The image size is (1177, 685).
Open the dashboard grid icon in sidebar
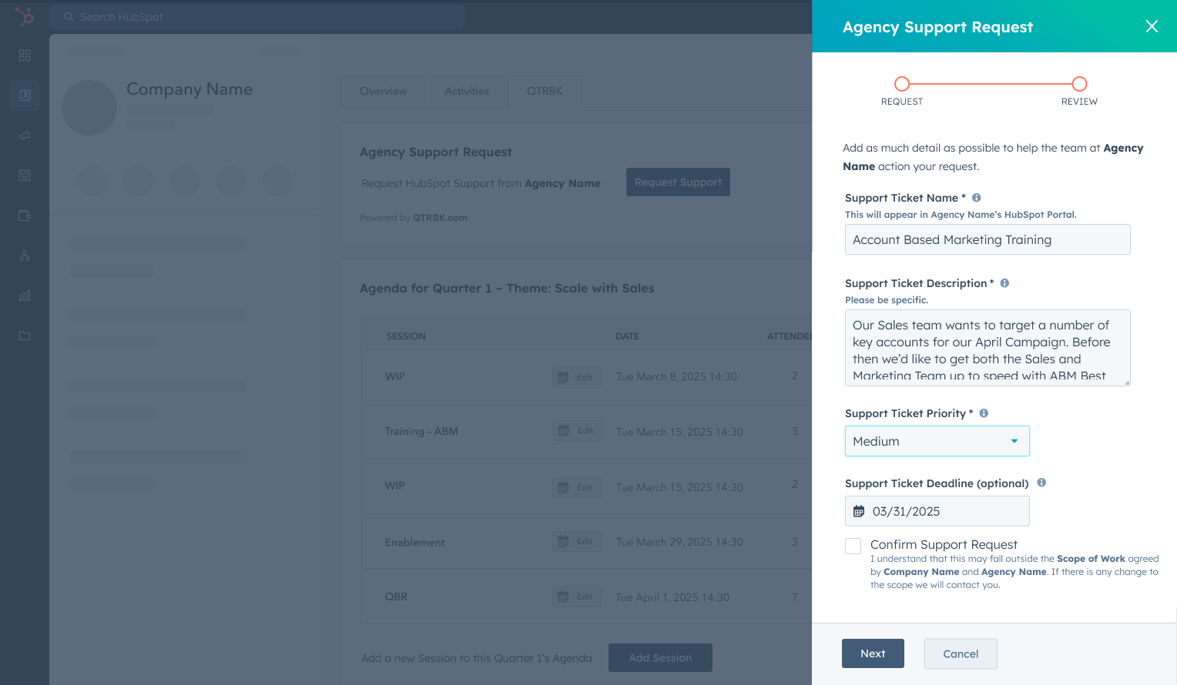(x=25, y=55)
